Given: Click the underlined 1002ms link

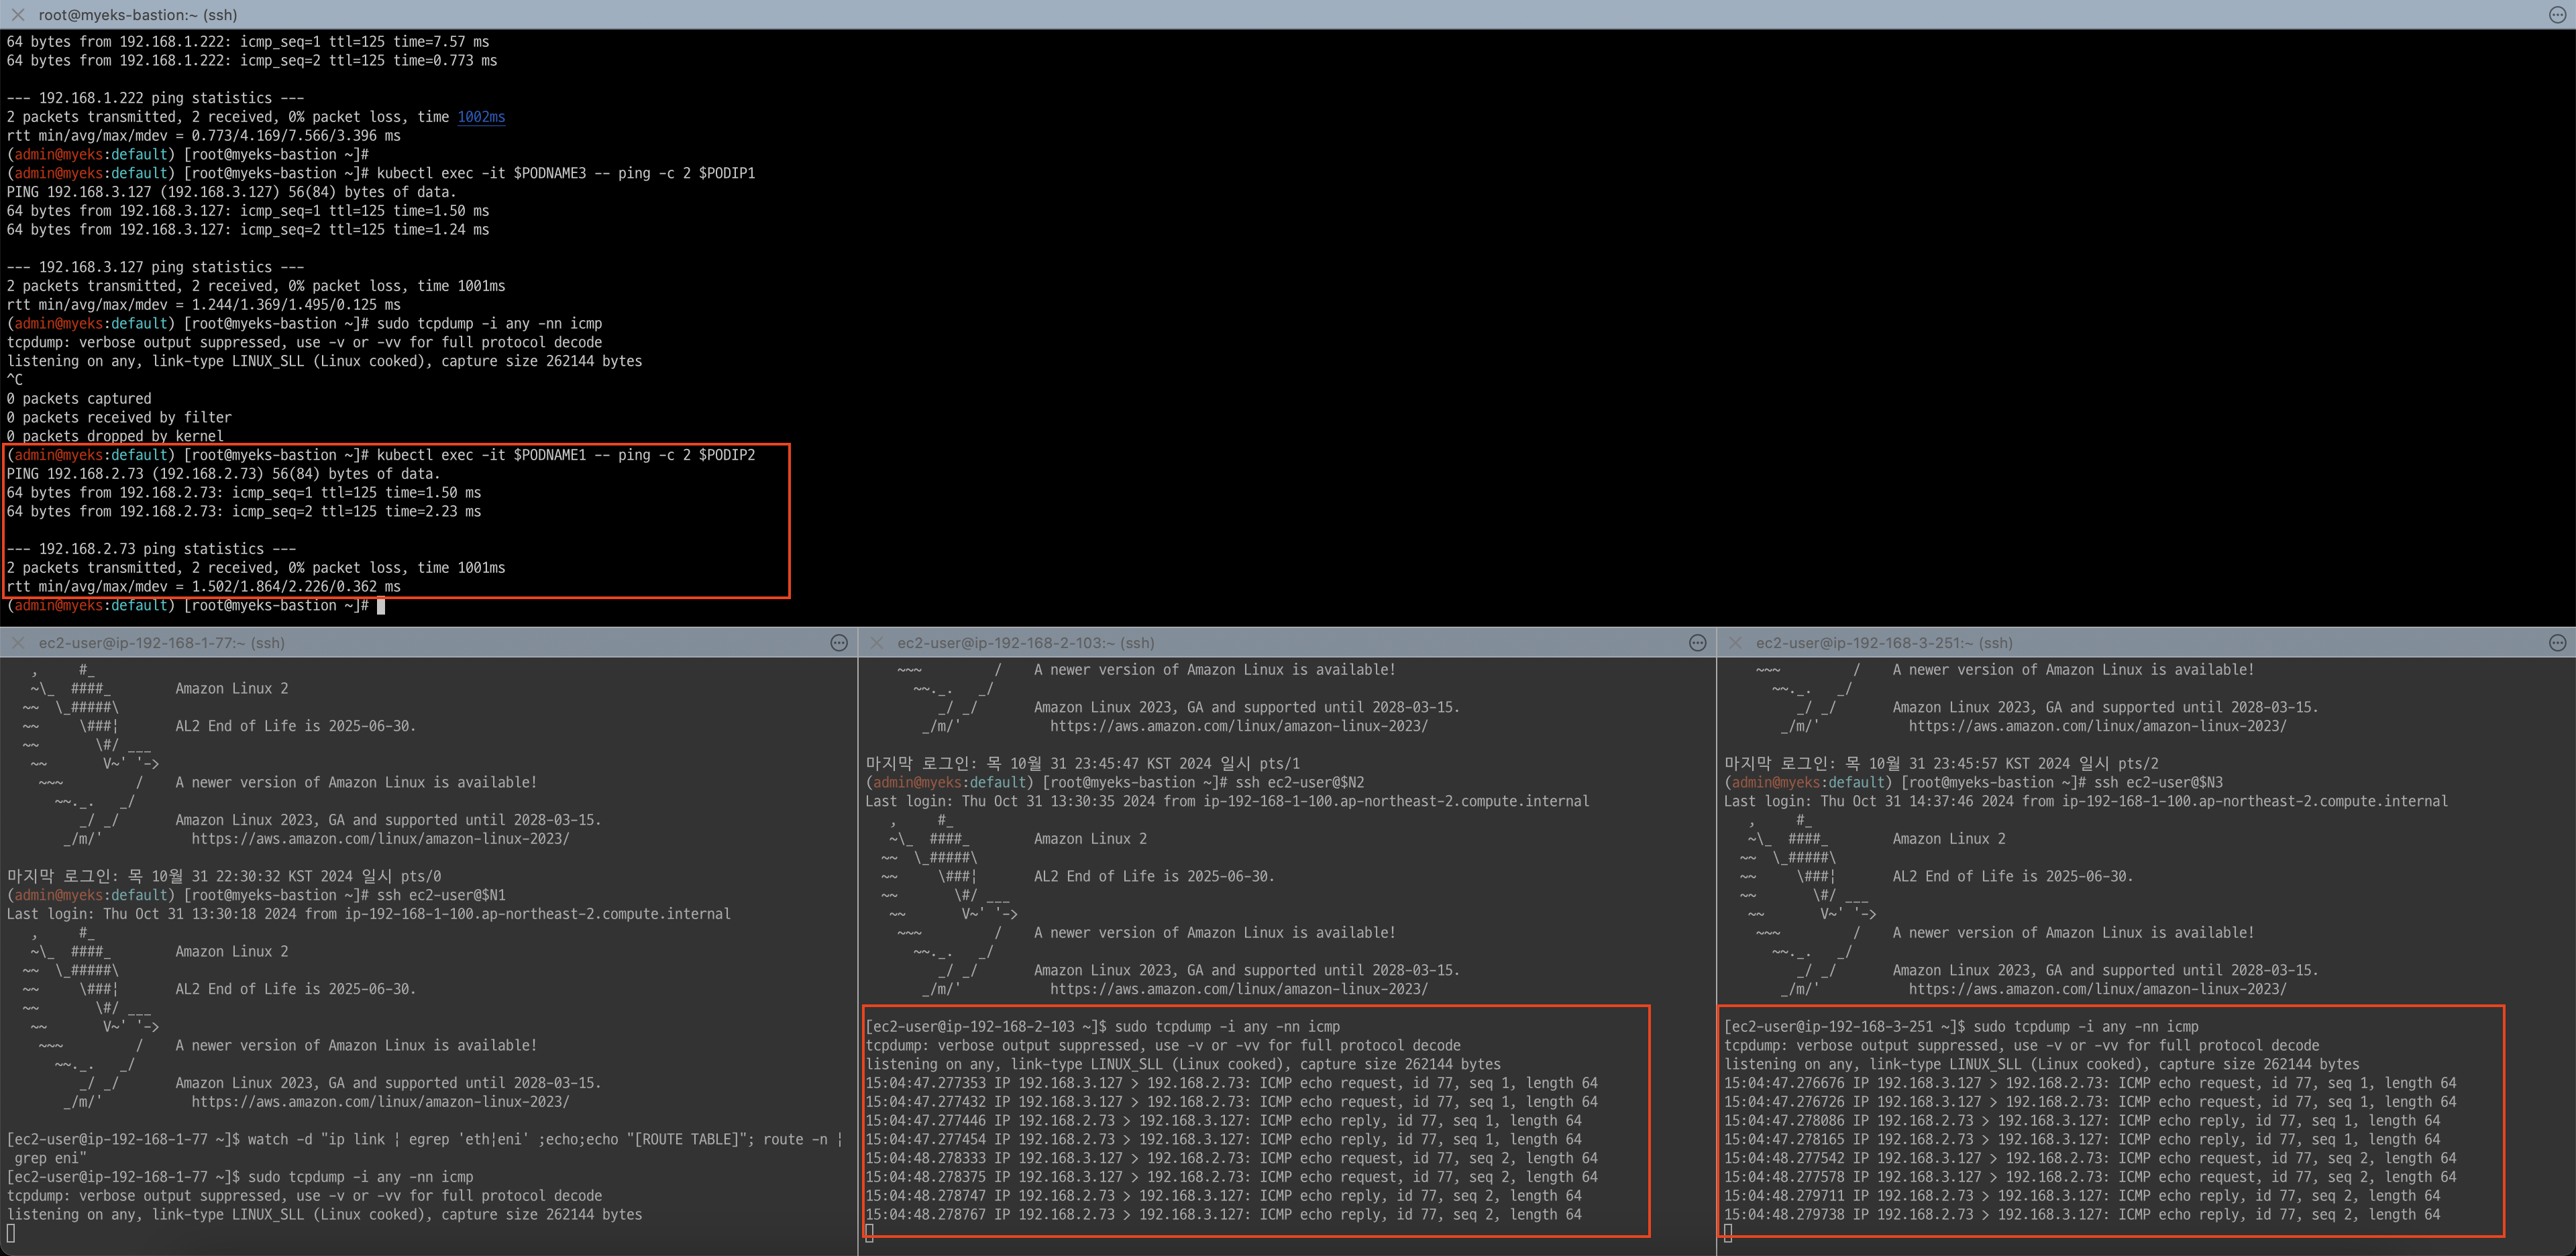Looking at the screenshot, I should coord(481,117).
